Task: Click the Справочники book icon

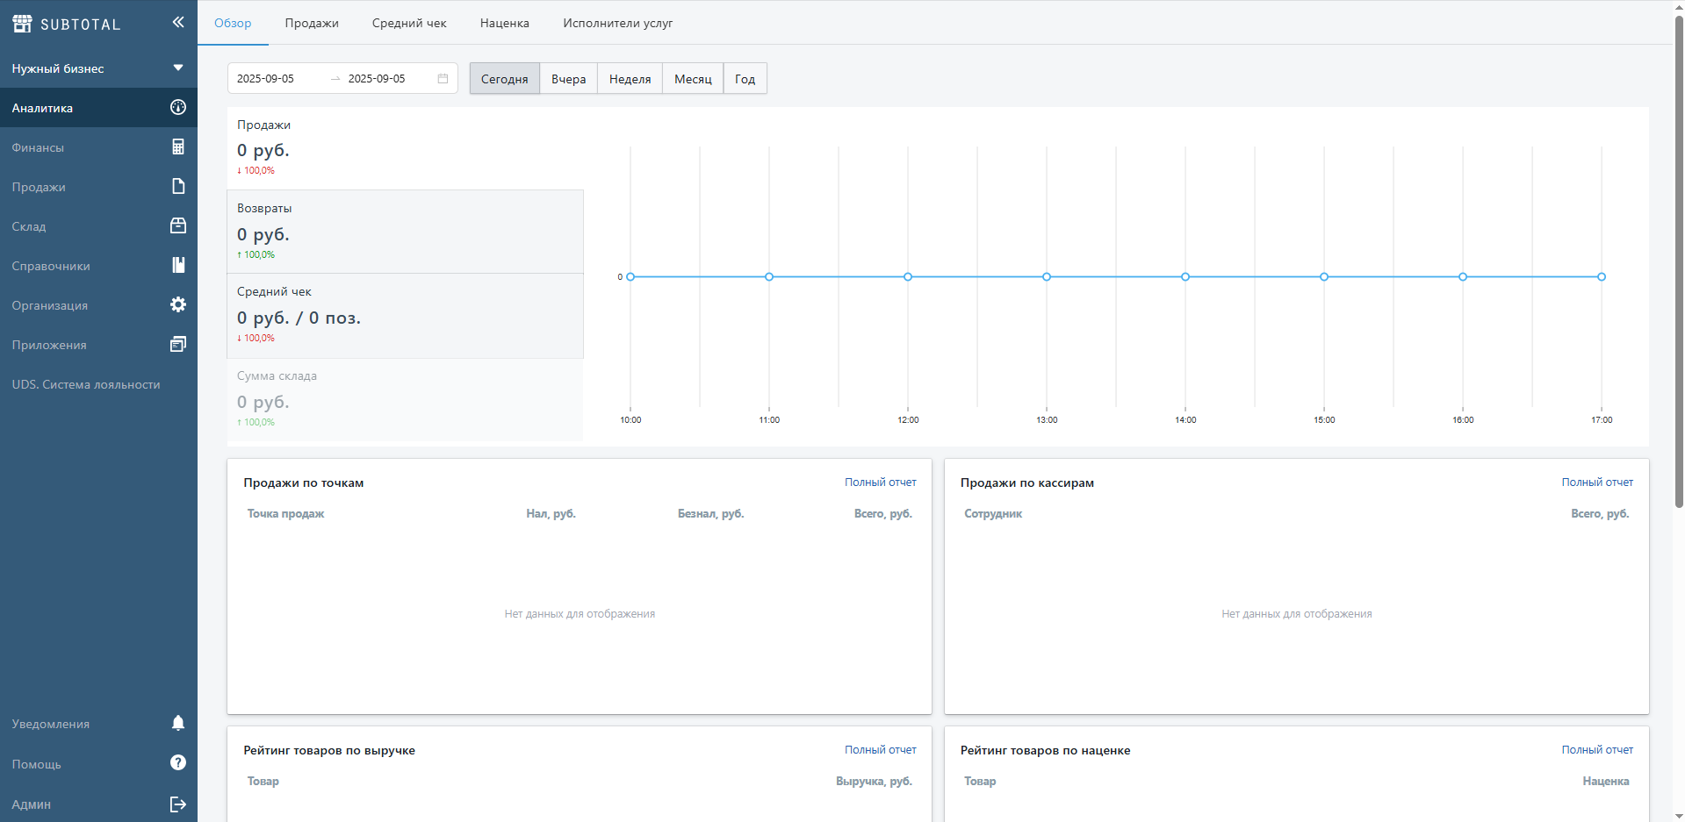Action: (x=178, y=265)
